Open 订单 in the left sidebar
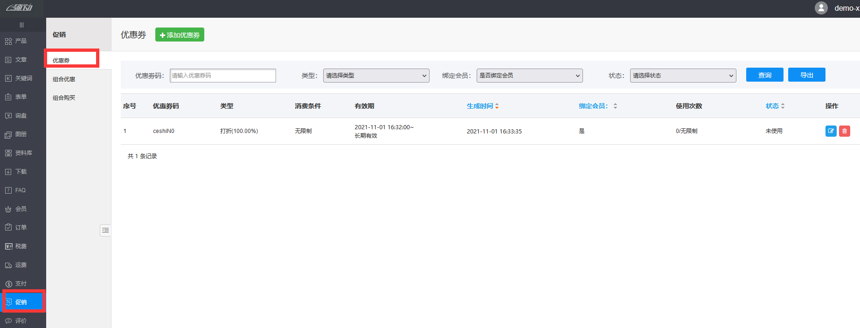 (x=21, y=228)
